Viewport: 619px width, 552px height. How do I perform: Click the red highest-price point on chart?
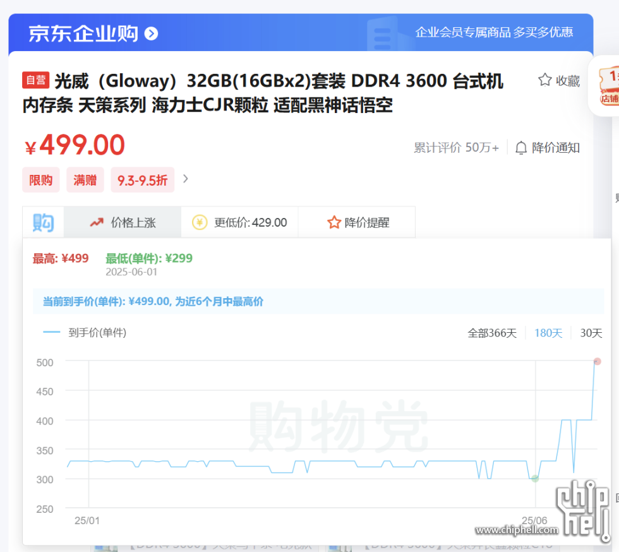point(598,361)
